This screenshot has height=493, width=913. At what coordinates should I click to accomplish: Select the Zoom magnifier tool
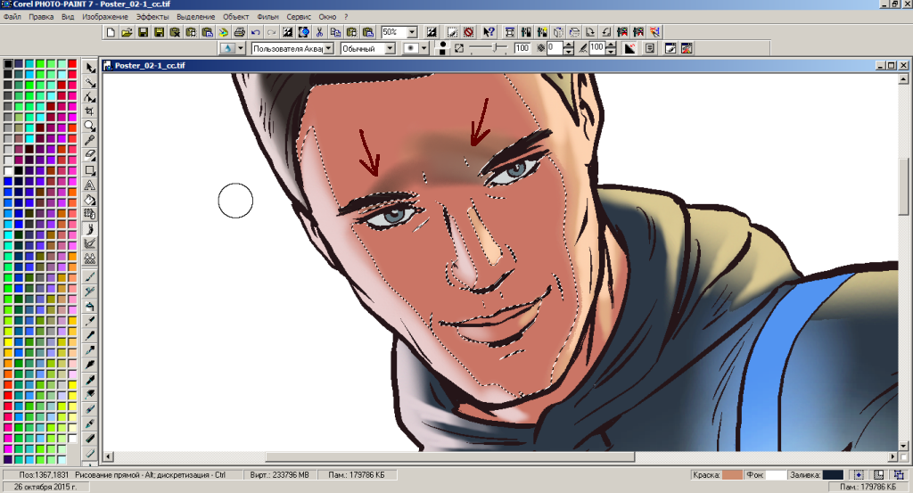pyautogui.click(x=90, y=126)
